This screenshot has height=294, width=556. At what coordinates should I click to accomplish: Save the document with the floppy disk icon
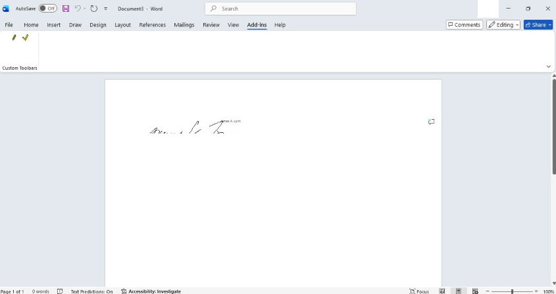coord(66,9)
